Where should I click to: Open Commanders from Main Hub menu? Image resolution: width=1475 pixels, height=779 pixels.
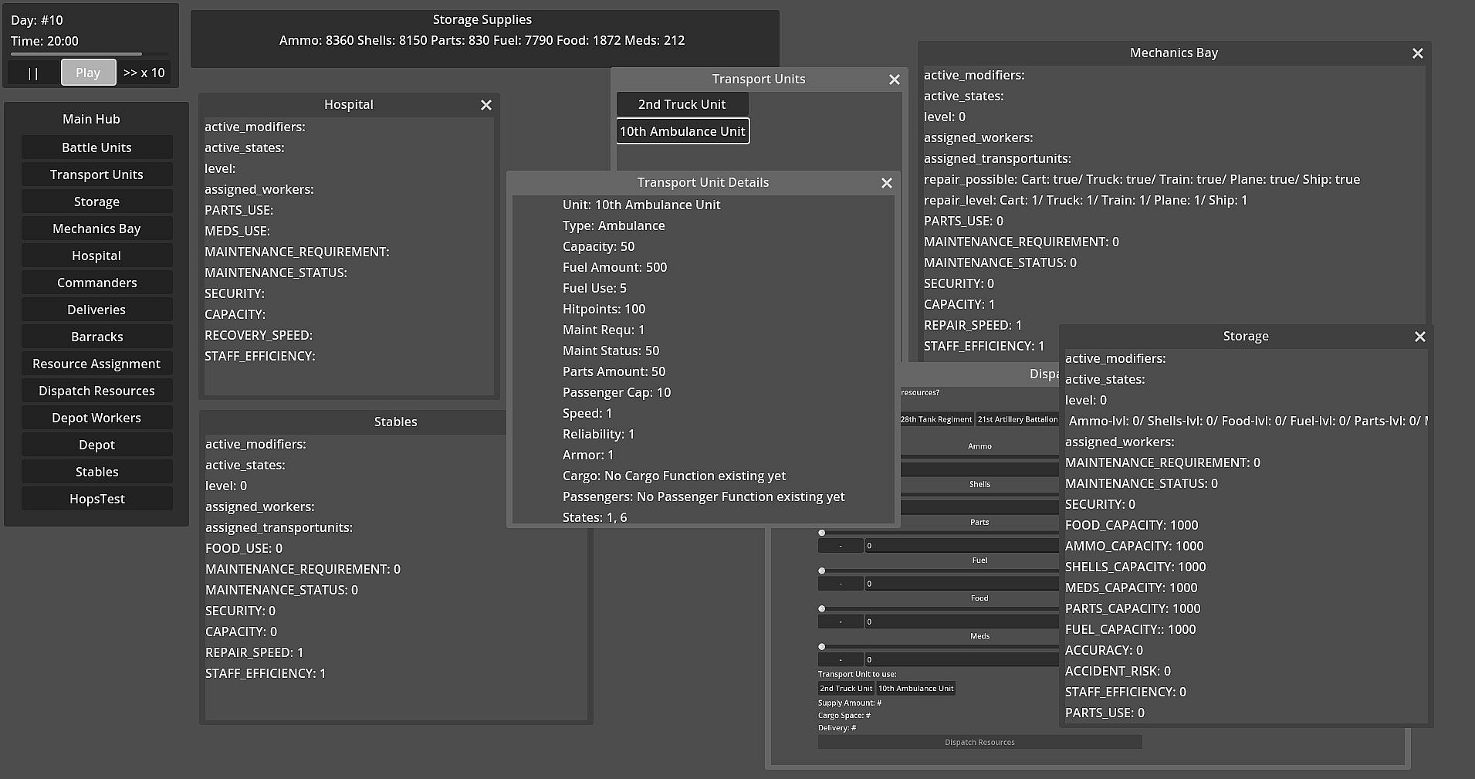coord(96,283)
